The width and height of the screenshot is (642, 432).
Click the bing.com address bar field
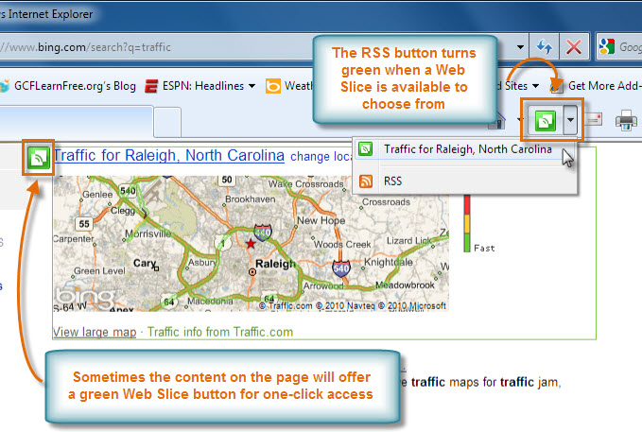[255, 46]
